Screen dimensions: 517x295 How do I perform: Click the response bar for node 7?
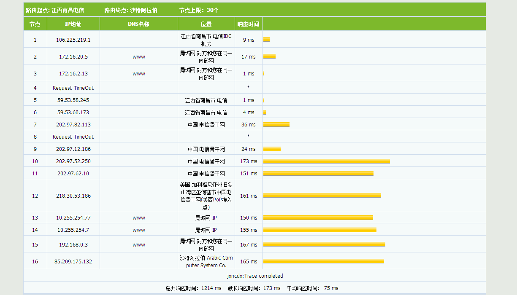276,125
